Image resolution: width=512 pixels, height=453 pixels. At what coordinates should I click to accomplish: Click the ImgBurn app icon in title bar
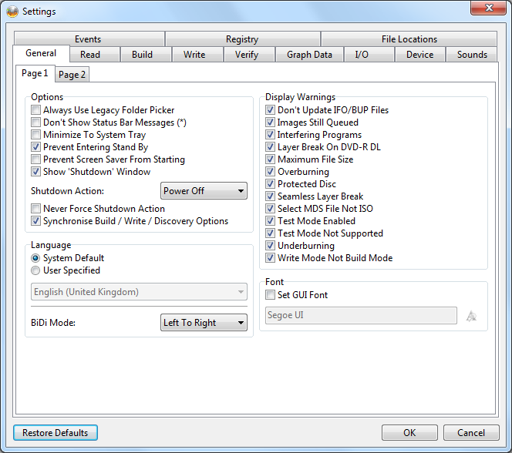pyautogui.click(x=12, y=12)
